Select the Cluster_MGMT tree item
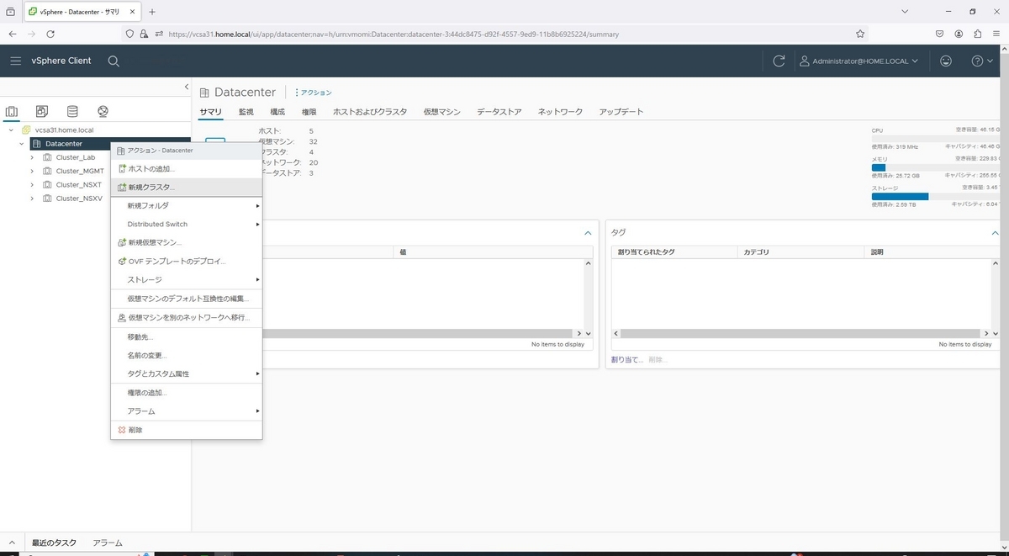 click(x=80, y=171)
